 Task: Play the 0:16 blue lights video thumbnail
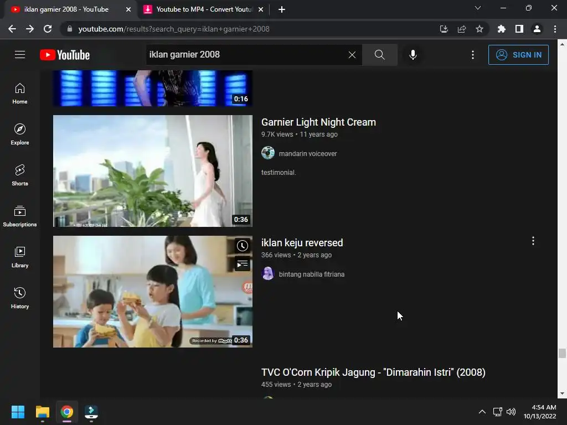[x=153, y=88]
